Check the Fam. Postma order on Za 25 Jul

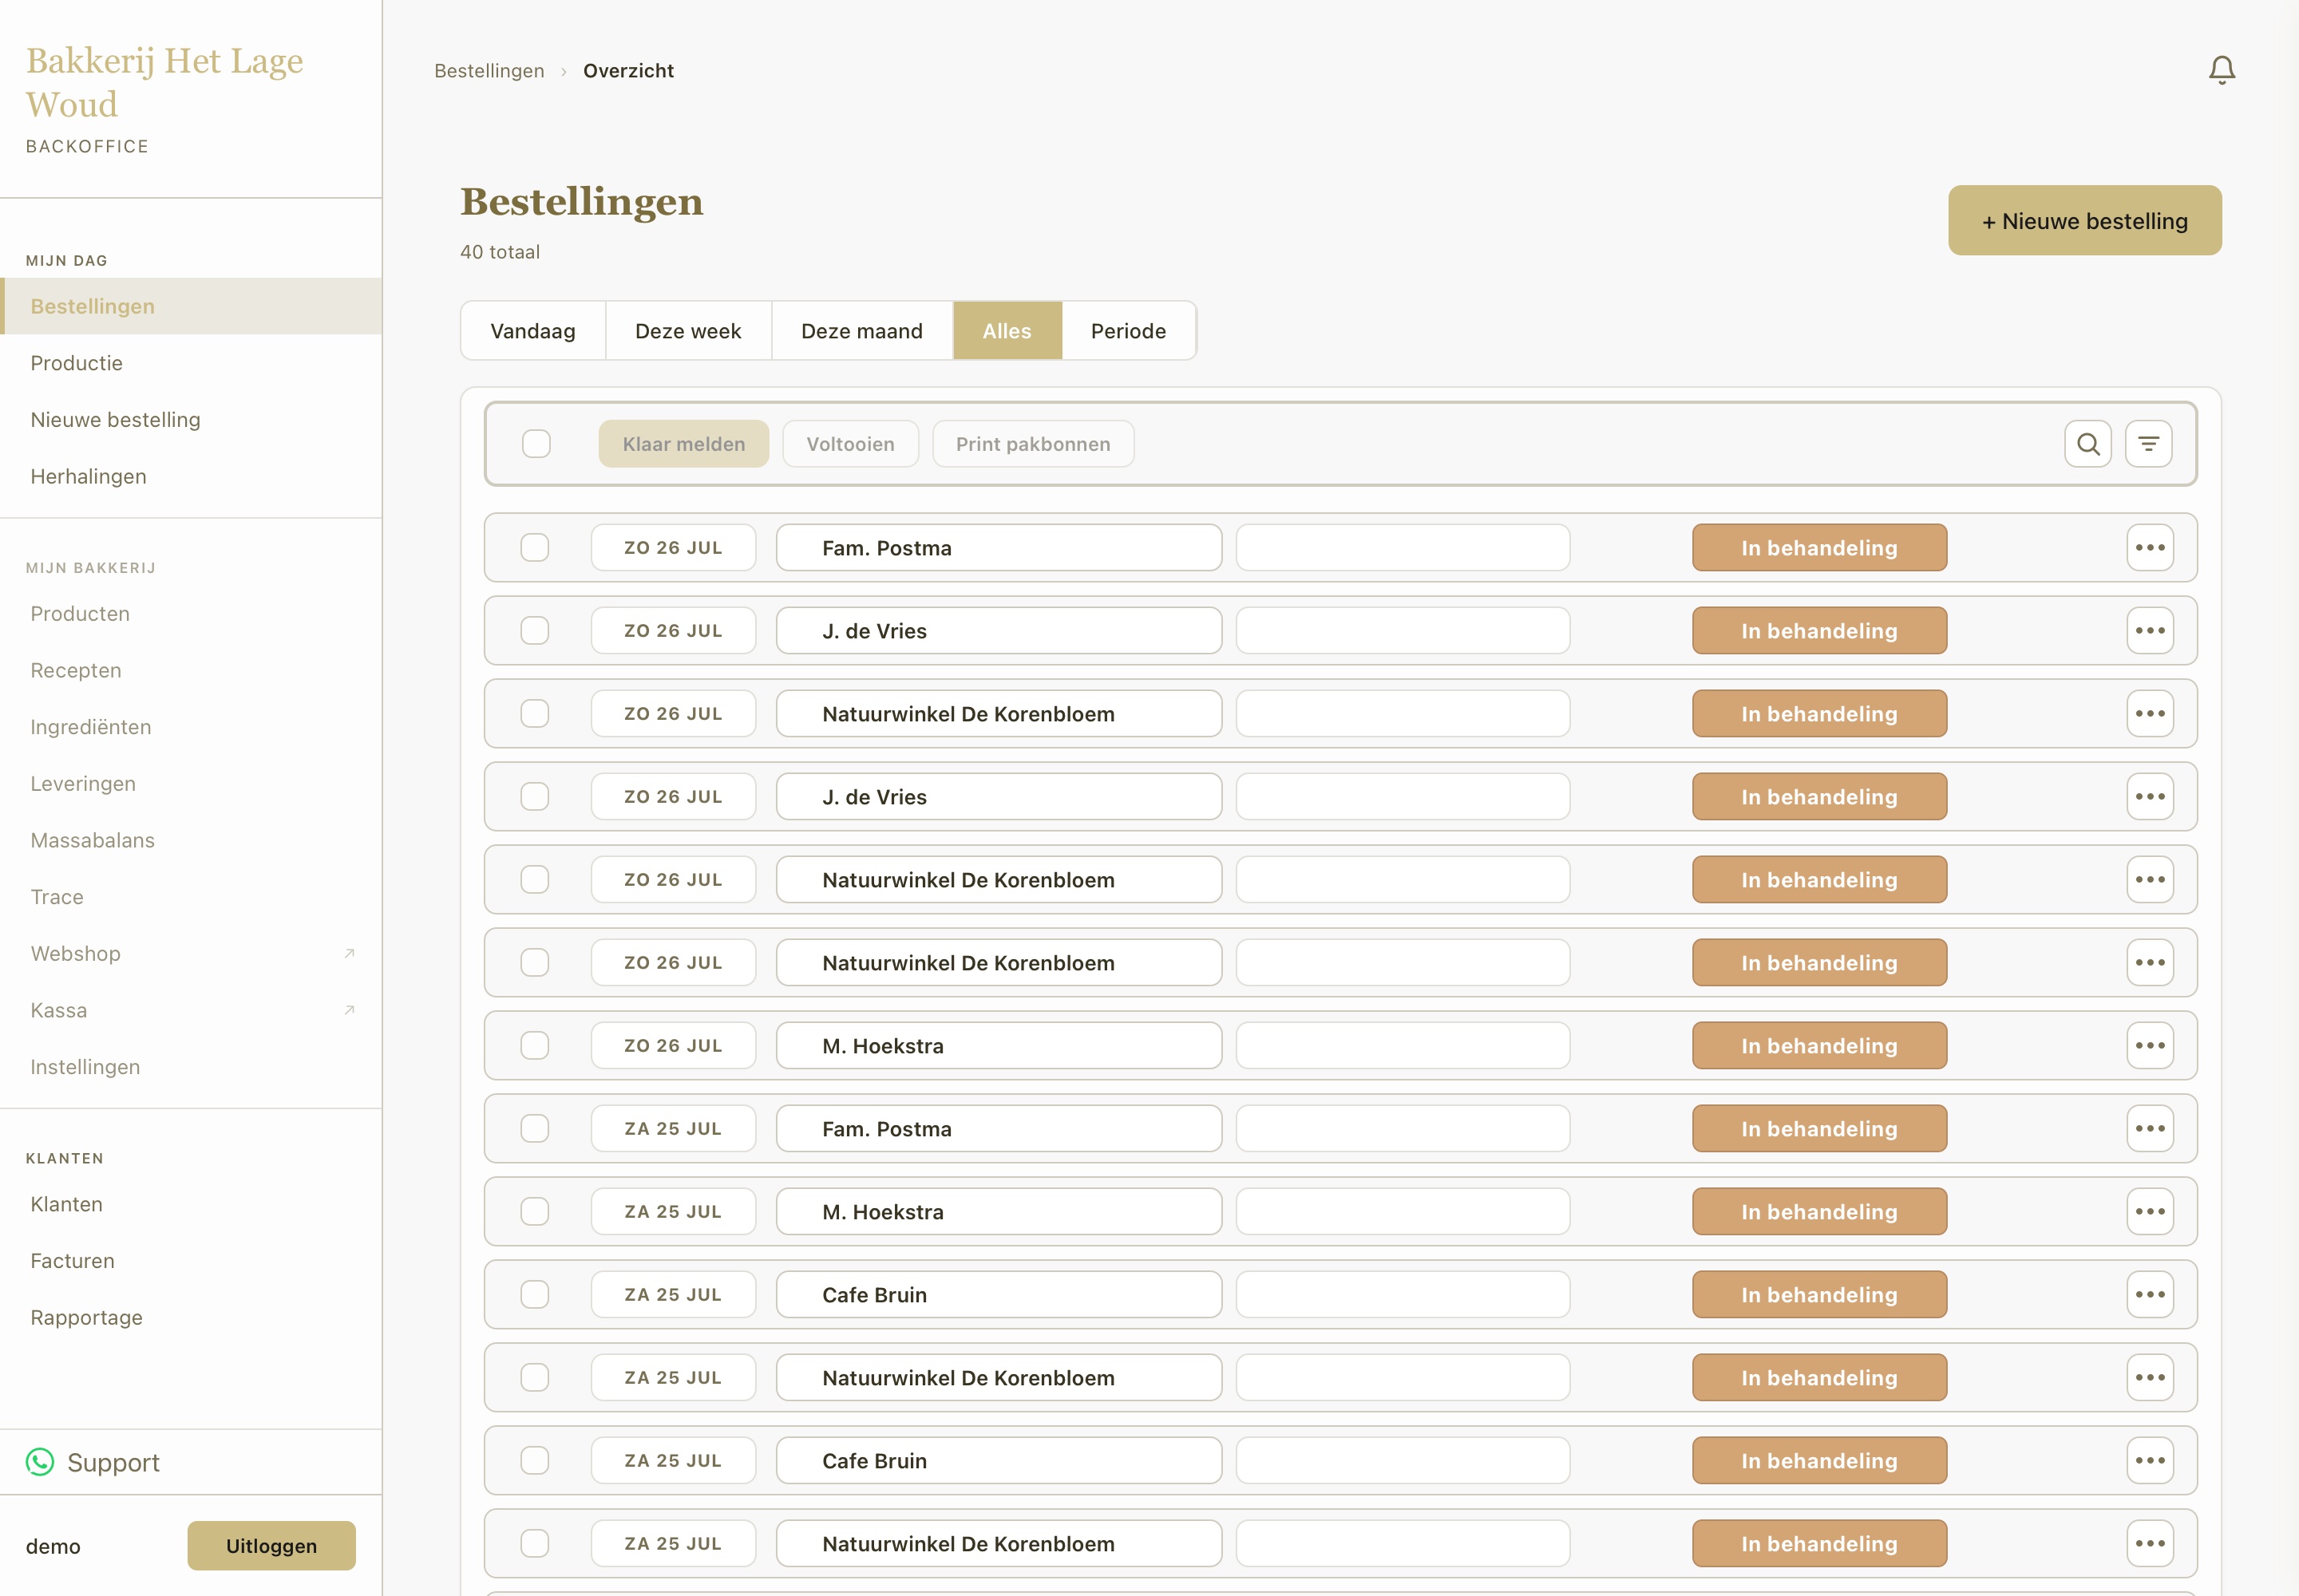coord(535,1129)
